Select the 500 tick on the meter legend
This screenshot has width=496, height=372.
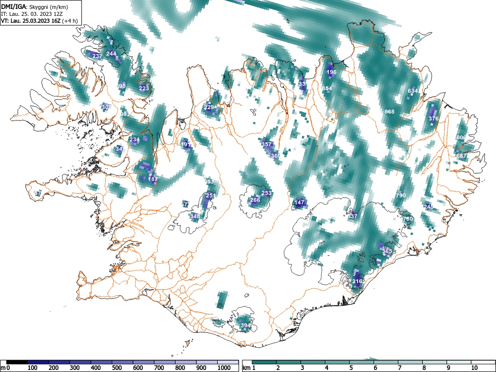pos(117,368)
